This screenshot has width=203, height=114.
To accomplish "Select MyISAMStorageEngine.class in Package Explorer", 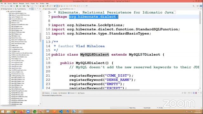I will 19,91.
